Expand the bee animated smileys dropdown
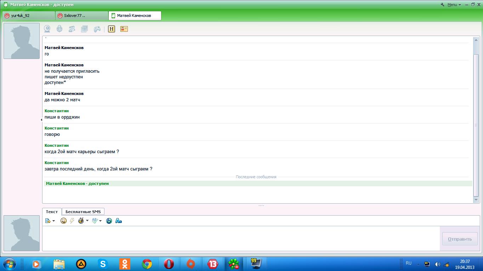Viewport: 483px width, 271px height. pyautogui.click(x=87, y=221)
